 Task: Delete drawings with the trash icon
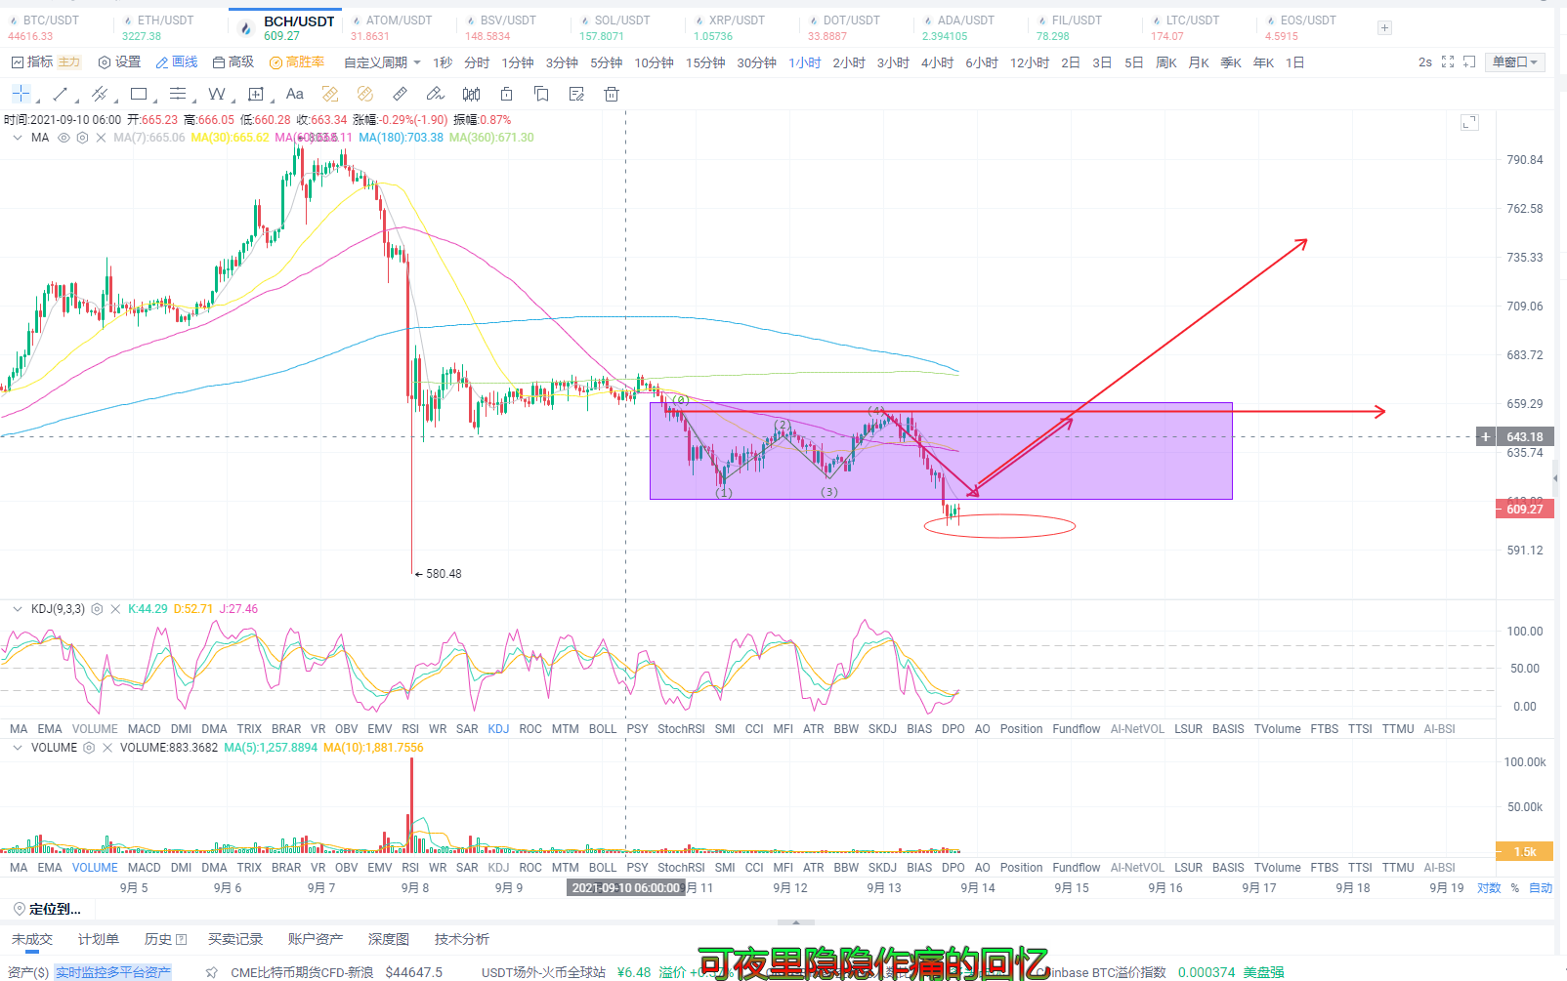coord(612,94)
